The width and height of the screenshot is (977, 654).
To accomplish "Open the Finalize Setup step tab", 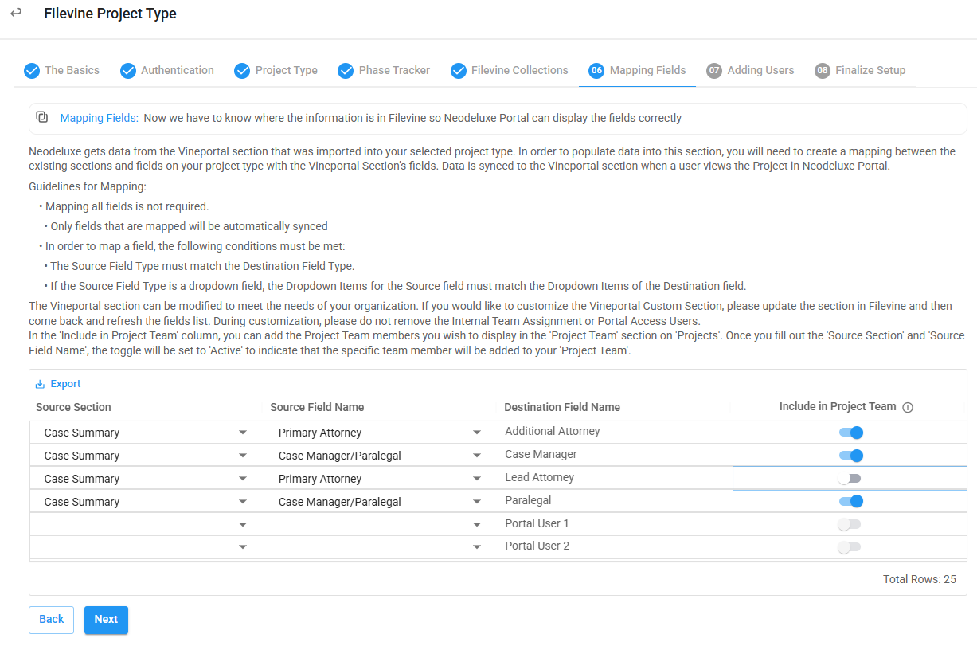I will coord(861,71).
